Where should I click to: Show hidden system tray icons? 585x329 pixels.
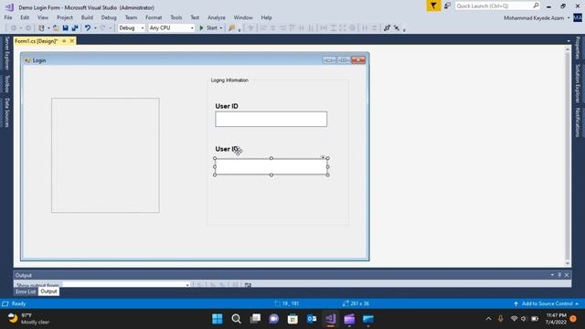coord(488,319)
